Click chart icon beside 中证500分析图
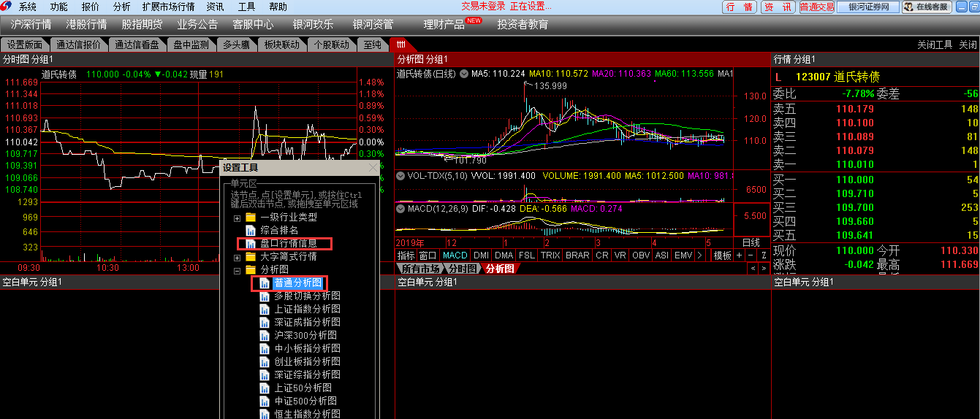 coord(265,401)
